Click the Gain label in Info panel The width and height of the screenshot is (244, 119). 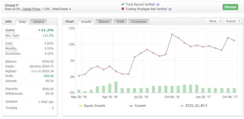click(x=10, y=30)
